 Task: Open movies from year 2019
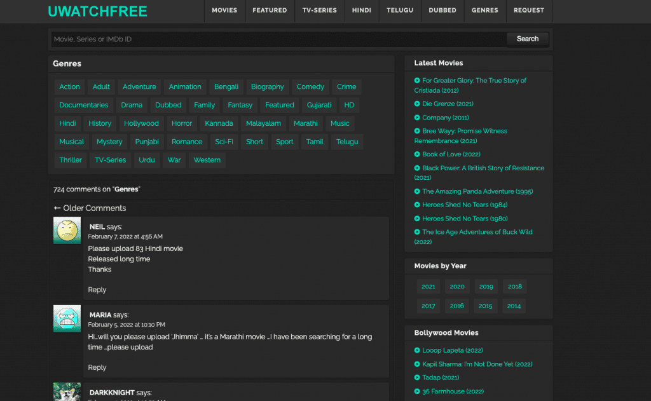(486, 287)
